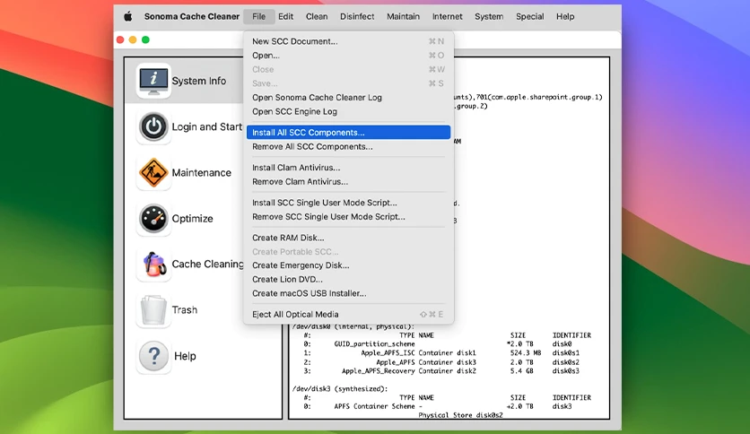Open the Edit menu
The width and height of the screenshot is (750, 434).
(x=285, y=17)
